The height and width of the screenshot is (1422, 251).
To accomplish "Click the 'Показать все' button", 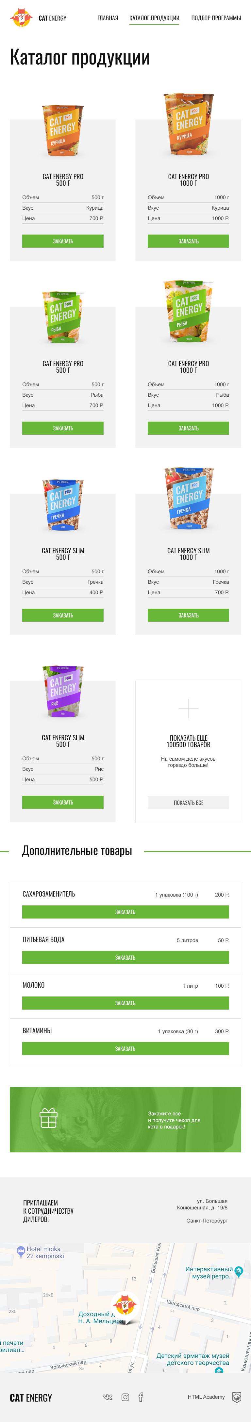I will [188, 802].
